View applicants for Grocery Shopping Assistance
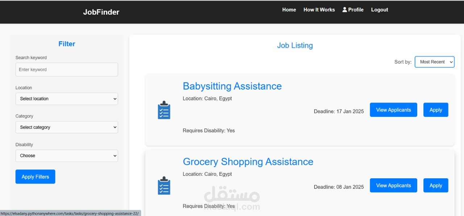The width and height of the screenshot is (464, 216). [393, 185]
